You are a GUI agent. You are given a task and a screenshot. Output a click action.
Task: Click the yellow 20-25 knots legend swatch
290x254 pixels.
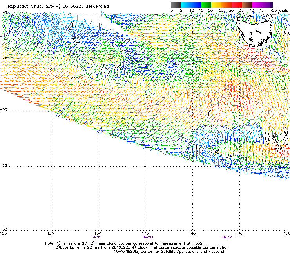click(216, 5)
